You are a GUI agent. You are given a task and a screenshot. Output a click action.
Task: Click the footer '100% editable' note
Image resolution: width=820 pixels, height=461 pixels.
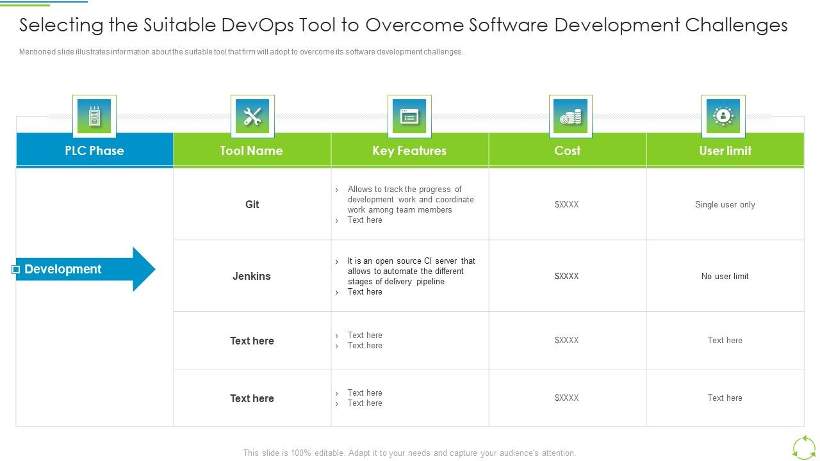click(x=410, y=453)
